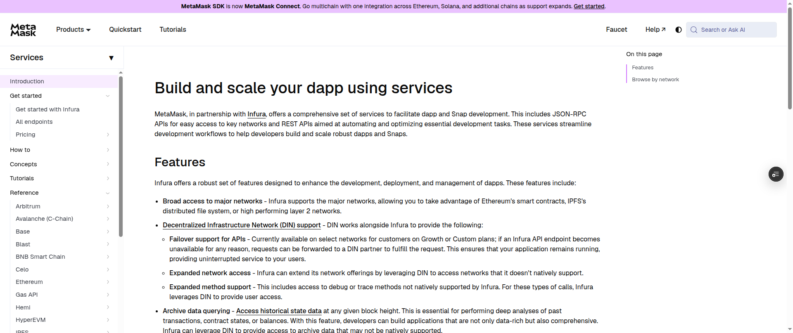Click the main page vertical scrollbar
The width and height of the screenshot is (793, 333).
(x=790, y=58)
